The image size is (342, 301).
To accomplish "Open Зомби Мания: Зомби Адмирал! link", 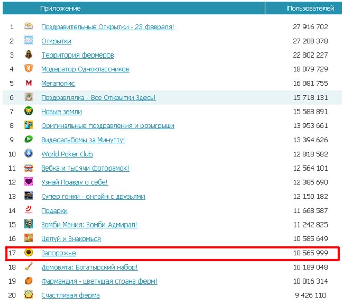I will (x=89, y=225).
